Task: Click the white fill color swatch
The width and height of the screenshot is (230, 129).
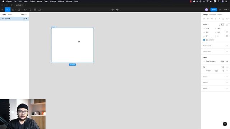Action: tap(204, 71)
